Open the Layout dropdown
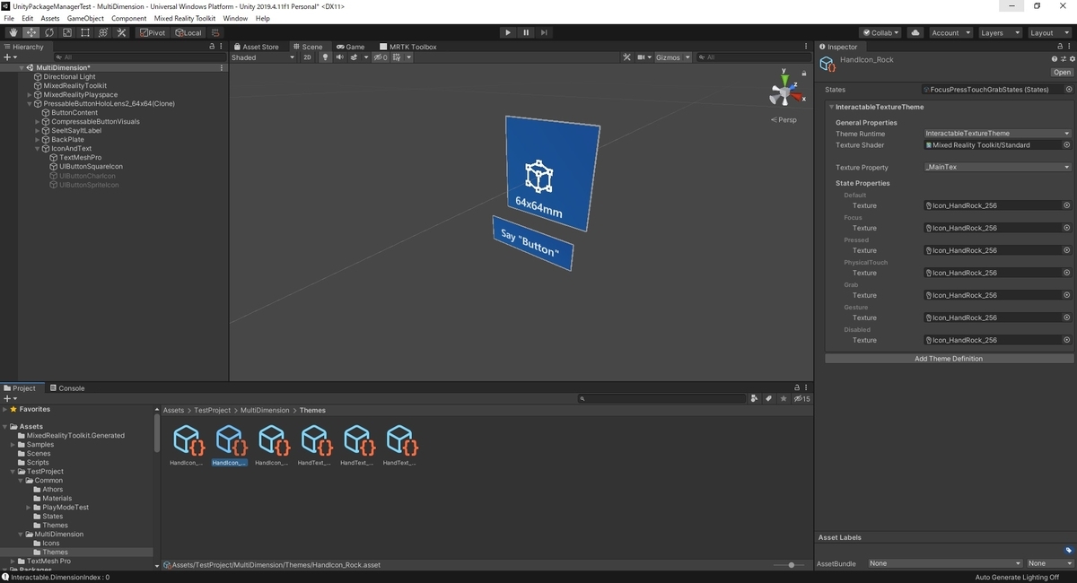Viewport: 1077px width, 583px height. [x=1049, y=32]
